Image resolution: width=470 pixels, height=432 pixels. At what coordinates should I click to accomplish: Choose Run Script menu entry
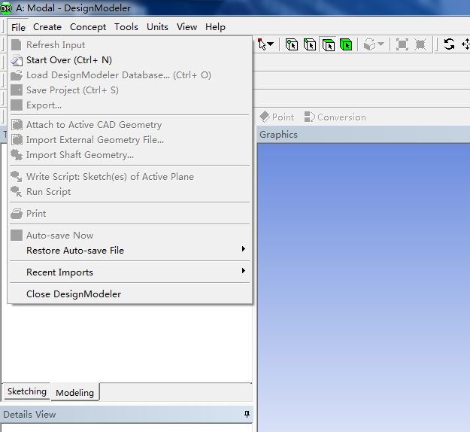tap(129, 191)
